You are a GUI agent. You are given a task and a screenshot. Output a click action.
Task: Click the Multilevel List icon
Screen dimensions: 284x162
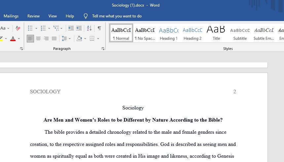coord(56,28)
